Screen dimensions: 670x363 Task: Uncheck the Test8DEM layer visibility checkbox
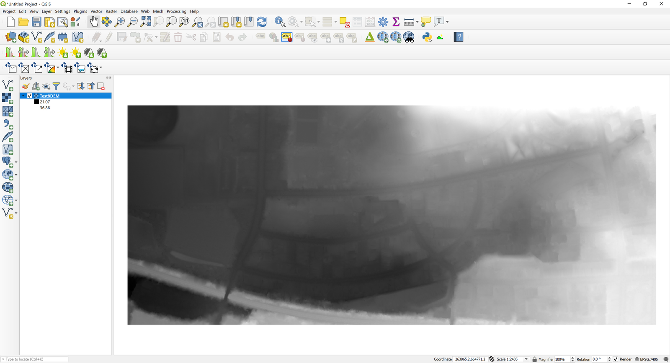click(30, 96)
